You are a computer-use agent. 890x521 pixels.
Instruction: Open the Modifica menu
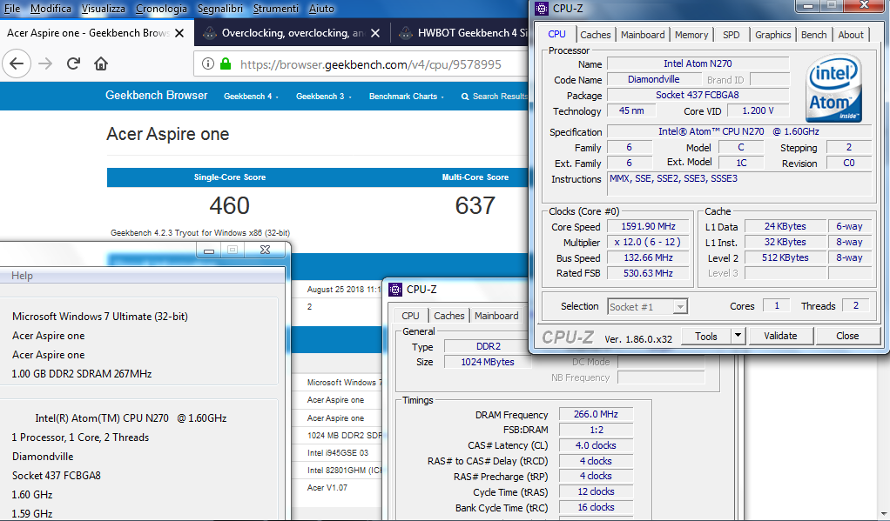(51, 9)
